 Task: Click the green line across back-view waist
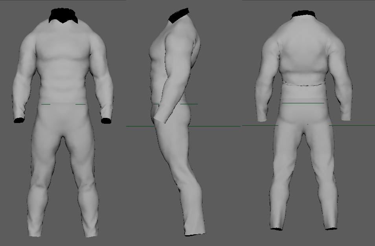pyautogui.click(x=303, y=103)
